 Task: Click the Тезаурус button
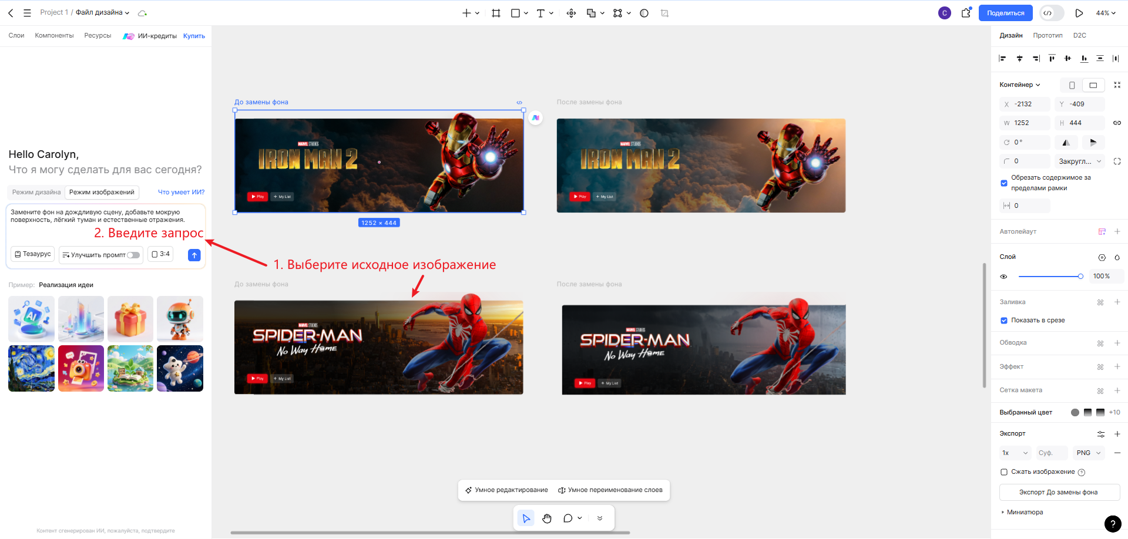[33, 254]
